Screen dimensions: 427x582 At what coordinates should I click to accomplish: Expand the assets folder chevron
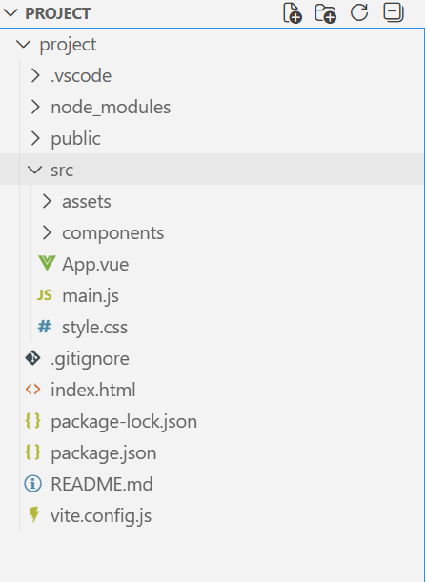click(x=47, y=201)
